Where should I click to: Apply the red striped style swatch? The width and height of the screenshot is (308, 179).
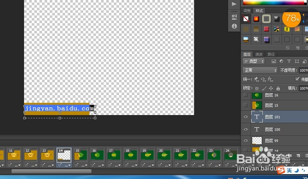click(x=266, y=29)
